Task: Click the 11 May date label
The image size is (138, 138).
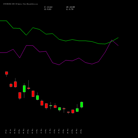Action: (37, 131)
